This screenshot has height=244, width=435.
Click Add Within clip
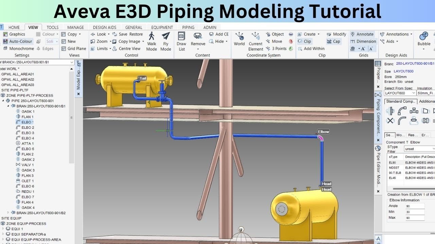coord(311,48)
